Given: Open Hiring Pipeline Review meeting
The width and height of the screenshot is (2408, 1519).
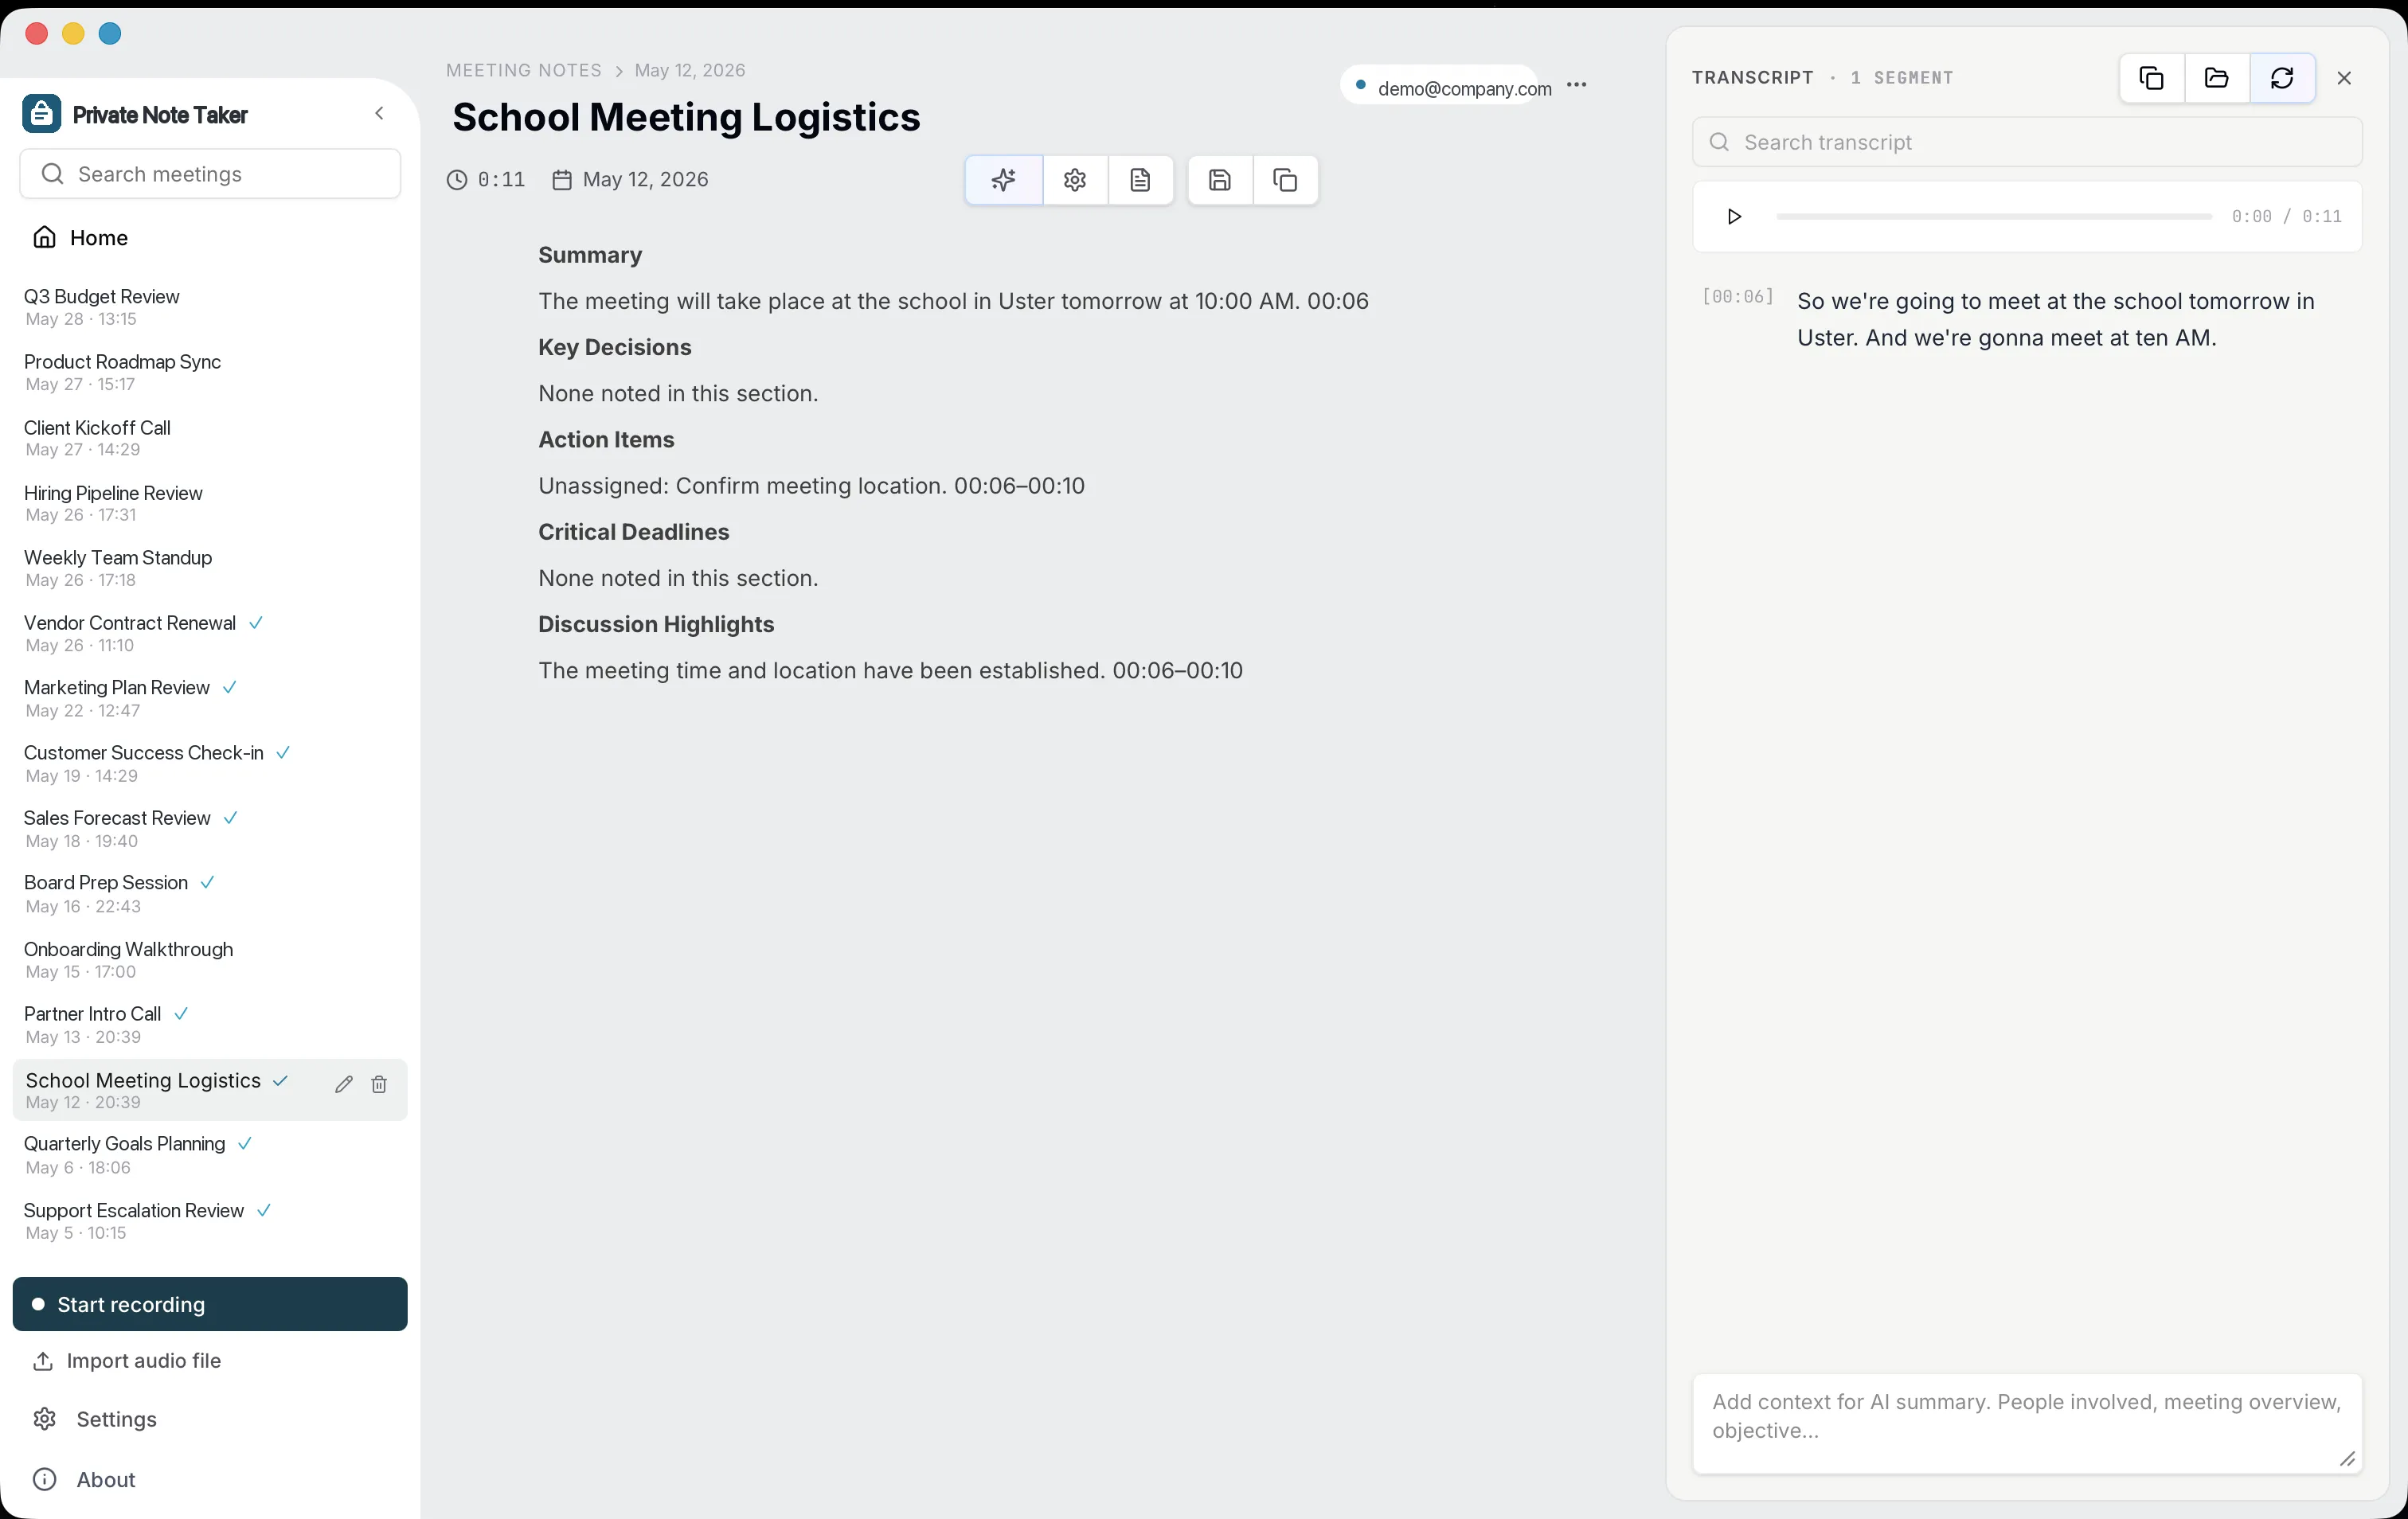Looking at the screenshot, I should (210, 503).
